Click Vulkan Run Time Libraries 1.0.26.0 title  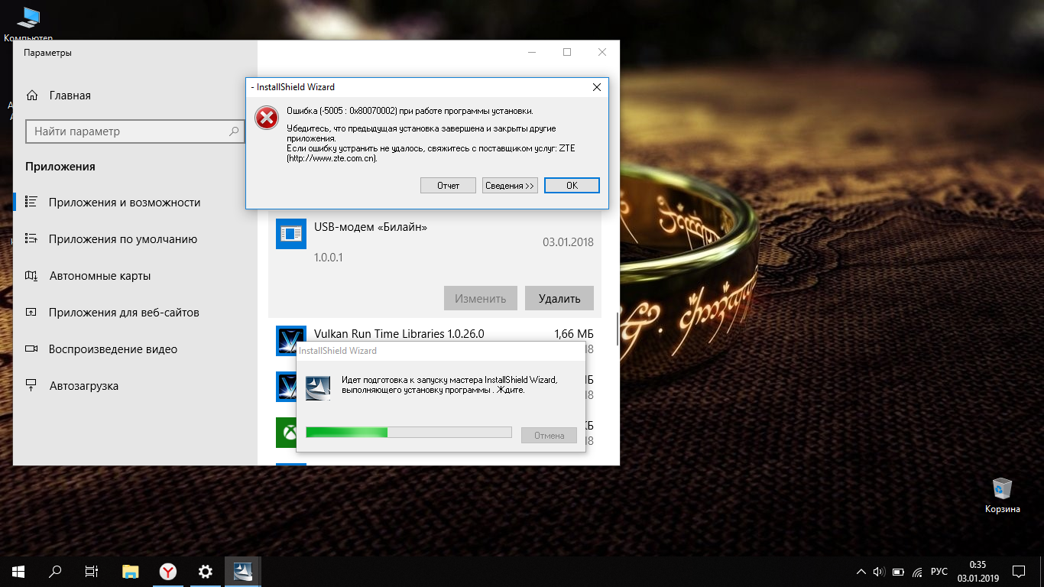click(x=399, y=334)
